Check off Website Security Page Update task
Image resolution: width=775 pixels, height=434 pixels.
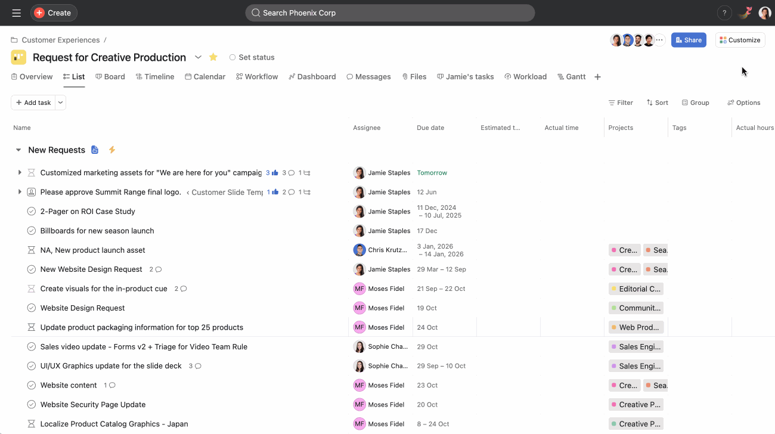(32, 405)
